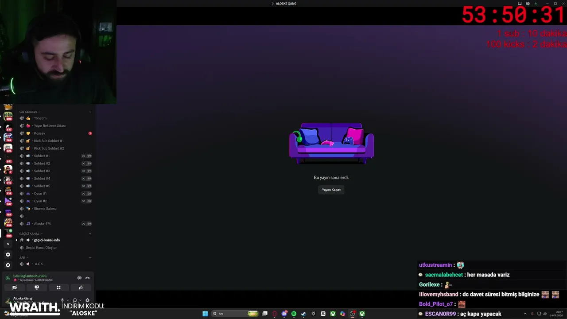Mute the microphone in user panel
The width and height of the screenshot is (567, 319).
(x=62, y=300)
